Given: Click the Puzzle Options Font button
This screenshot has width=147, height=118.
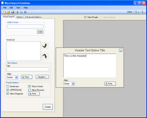Looking at the screenshot, I should click(x=34, y=94).
